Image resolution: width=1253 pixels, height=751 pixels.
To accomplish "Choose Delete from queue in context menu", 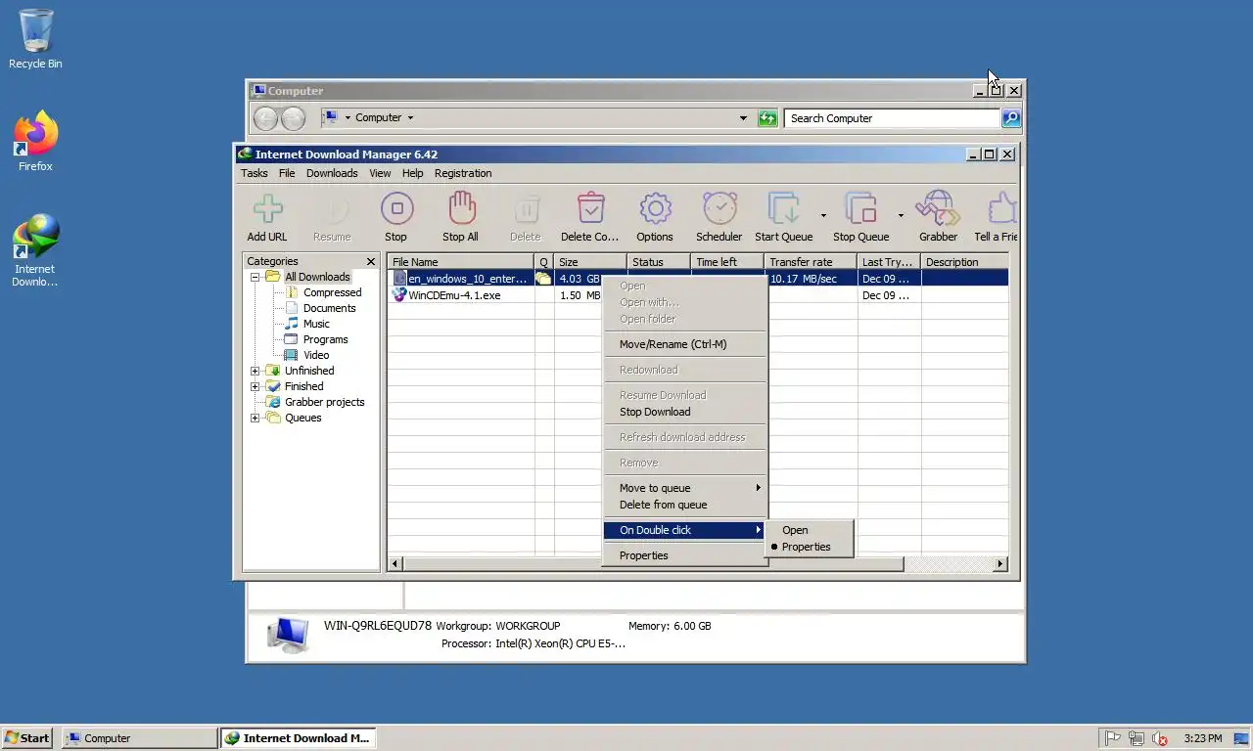I will (683, 505).
